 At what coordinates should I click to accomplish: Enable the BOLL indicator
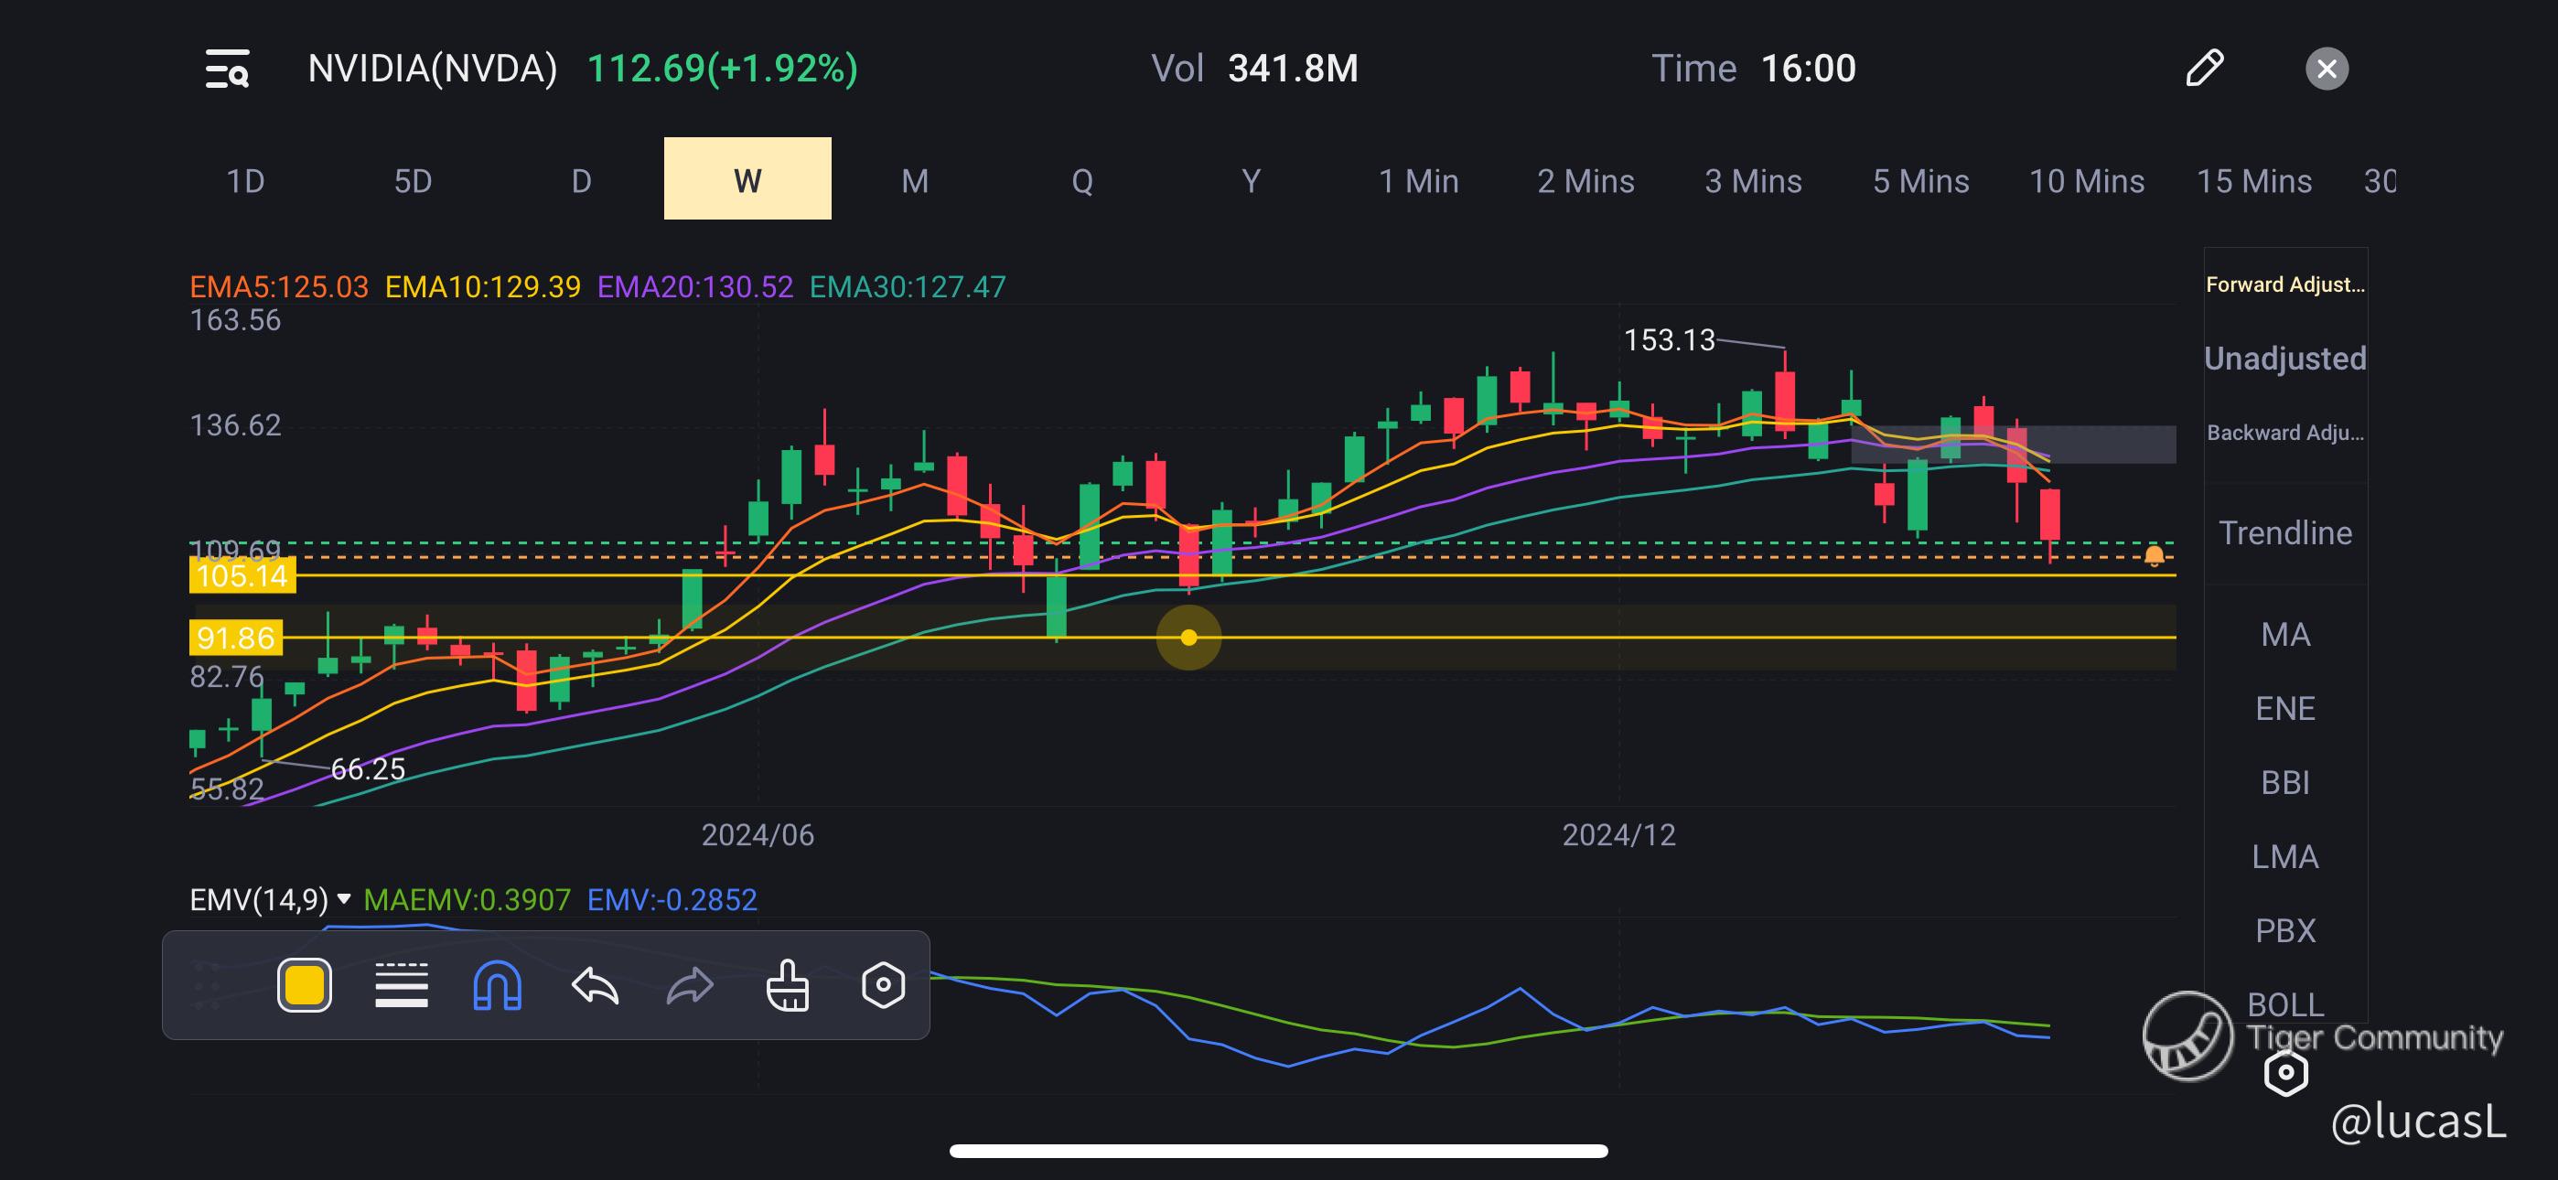2285,1003
